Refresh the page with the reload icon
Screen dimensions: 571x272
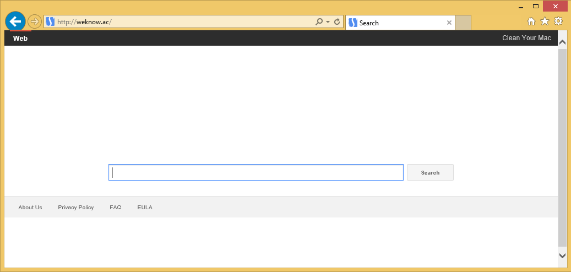[337, 22]
